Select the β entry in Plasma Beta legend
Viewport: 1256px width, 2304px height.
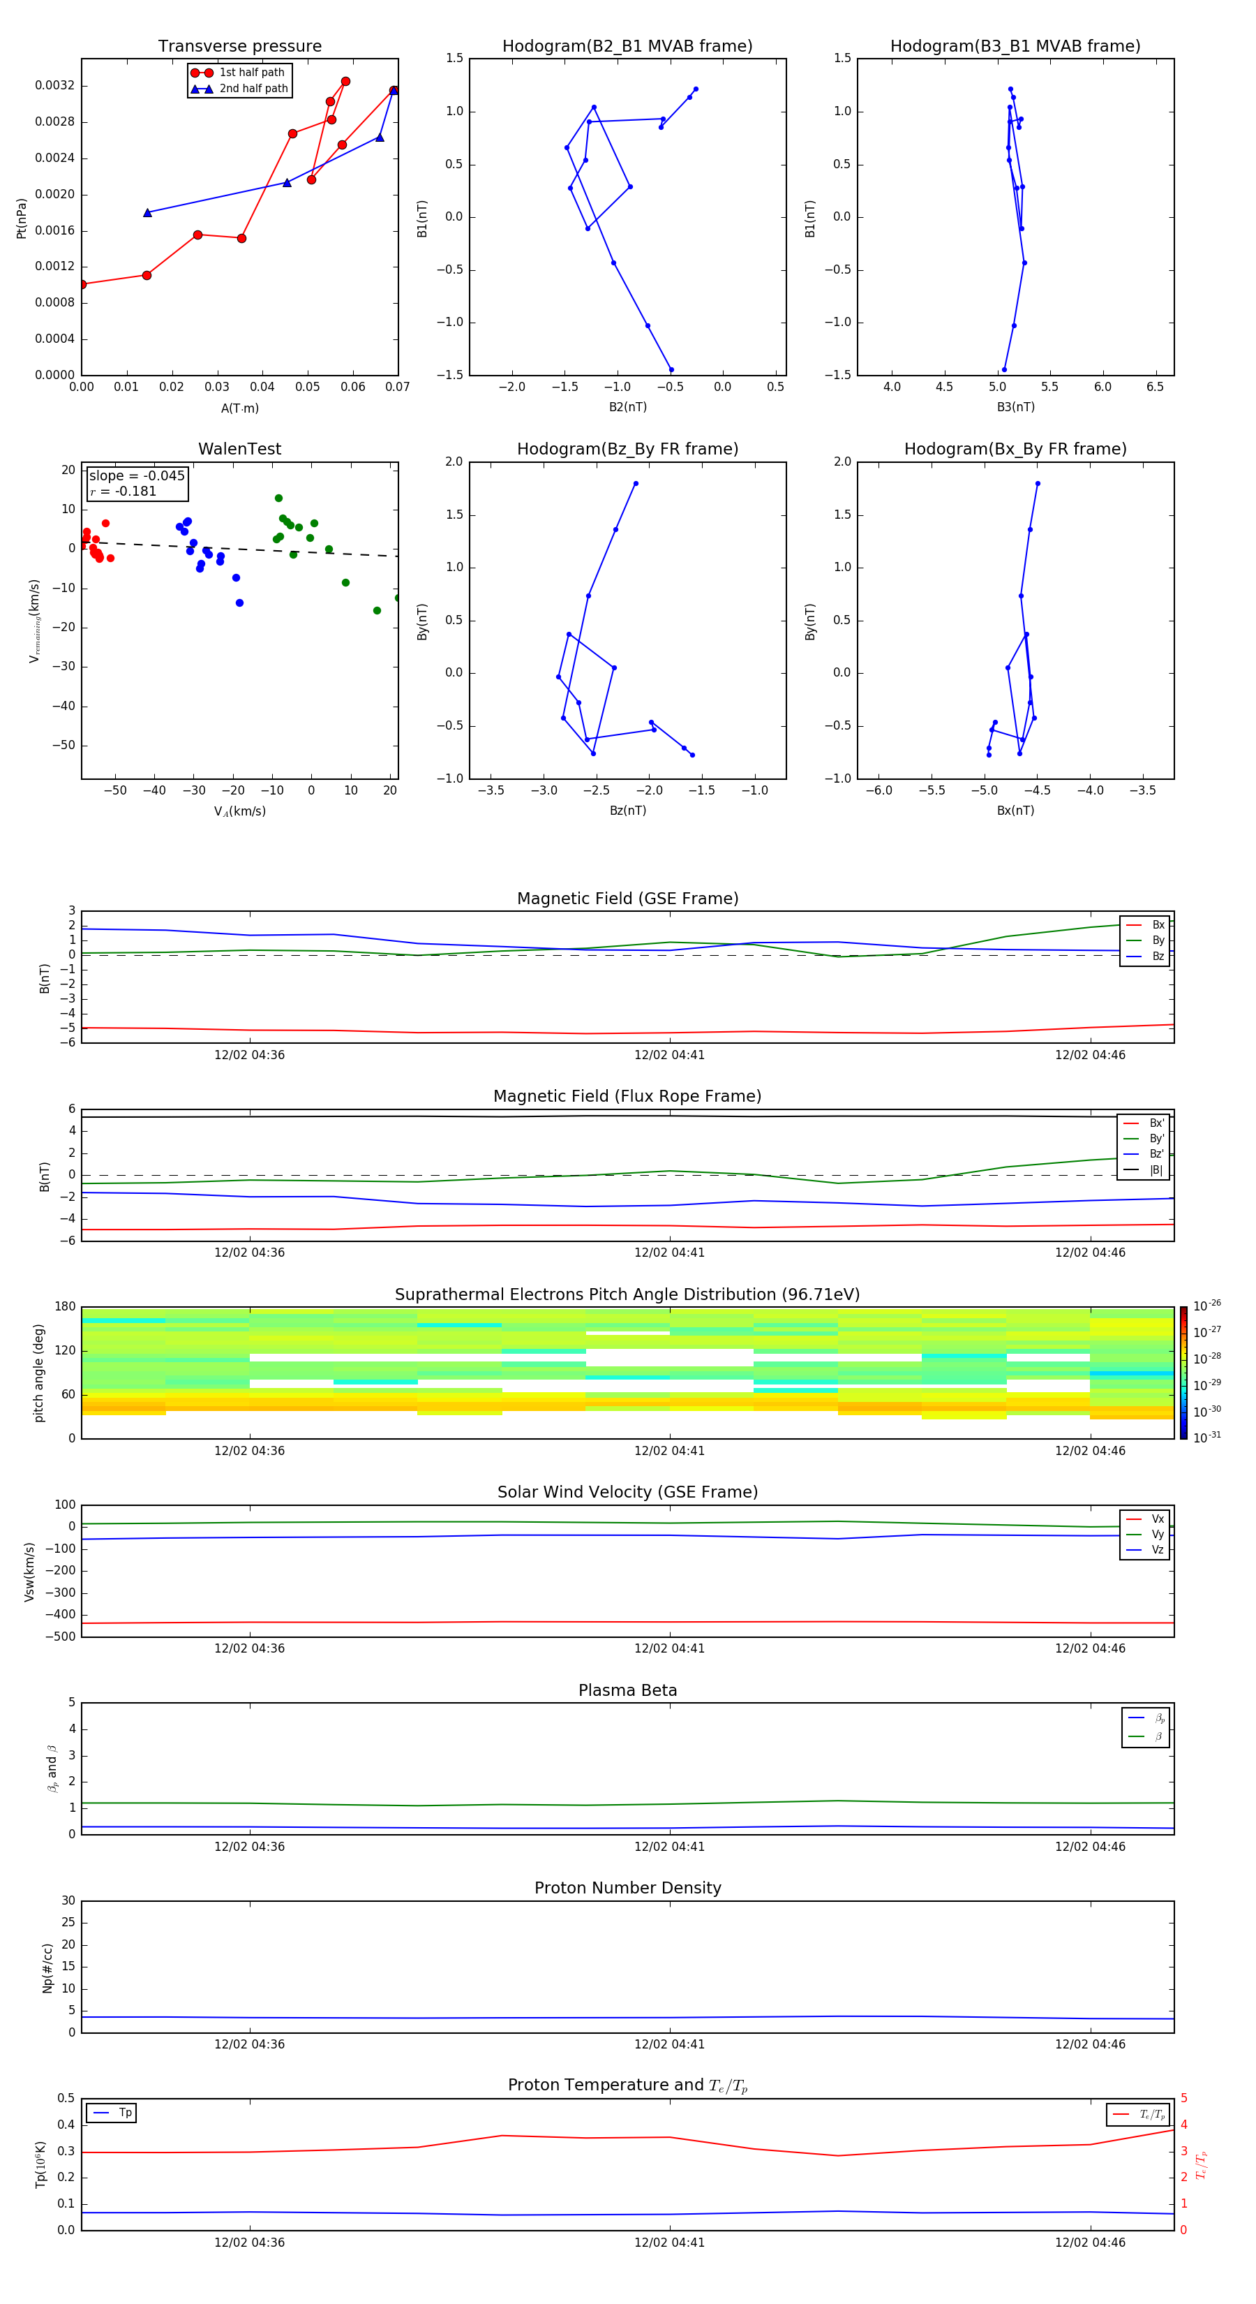1146,1737
